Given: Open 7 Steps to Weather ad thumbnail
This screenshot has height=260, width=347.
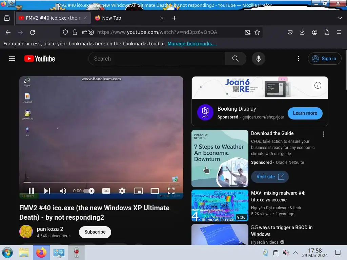Looking at the screenshot, I should point(220,158).
